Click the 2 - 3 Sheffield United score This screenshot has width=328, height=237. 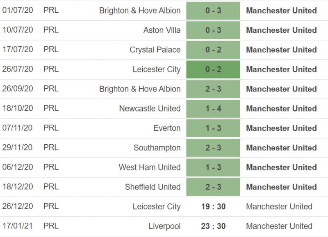[213, 187]
